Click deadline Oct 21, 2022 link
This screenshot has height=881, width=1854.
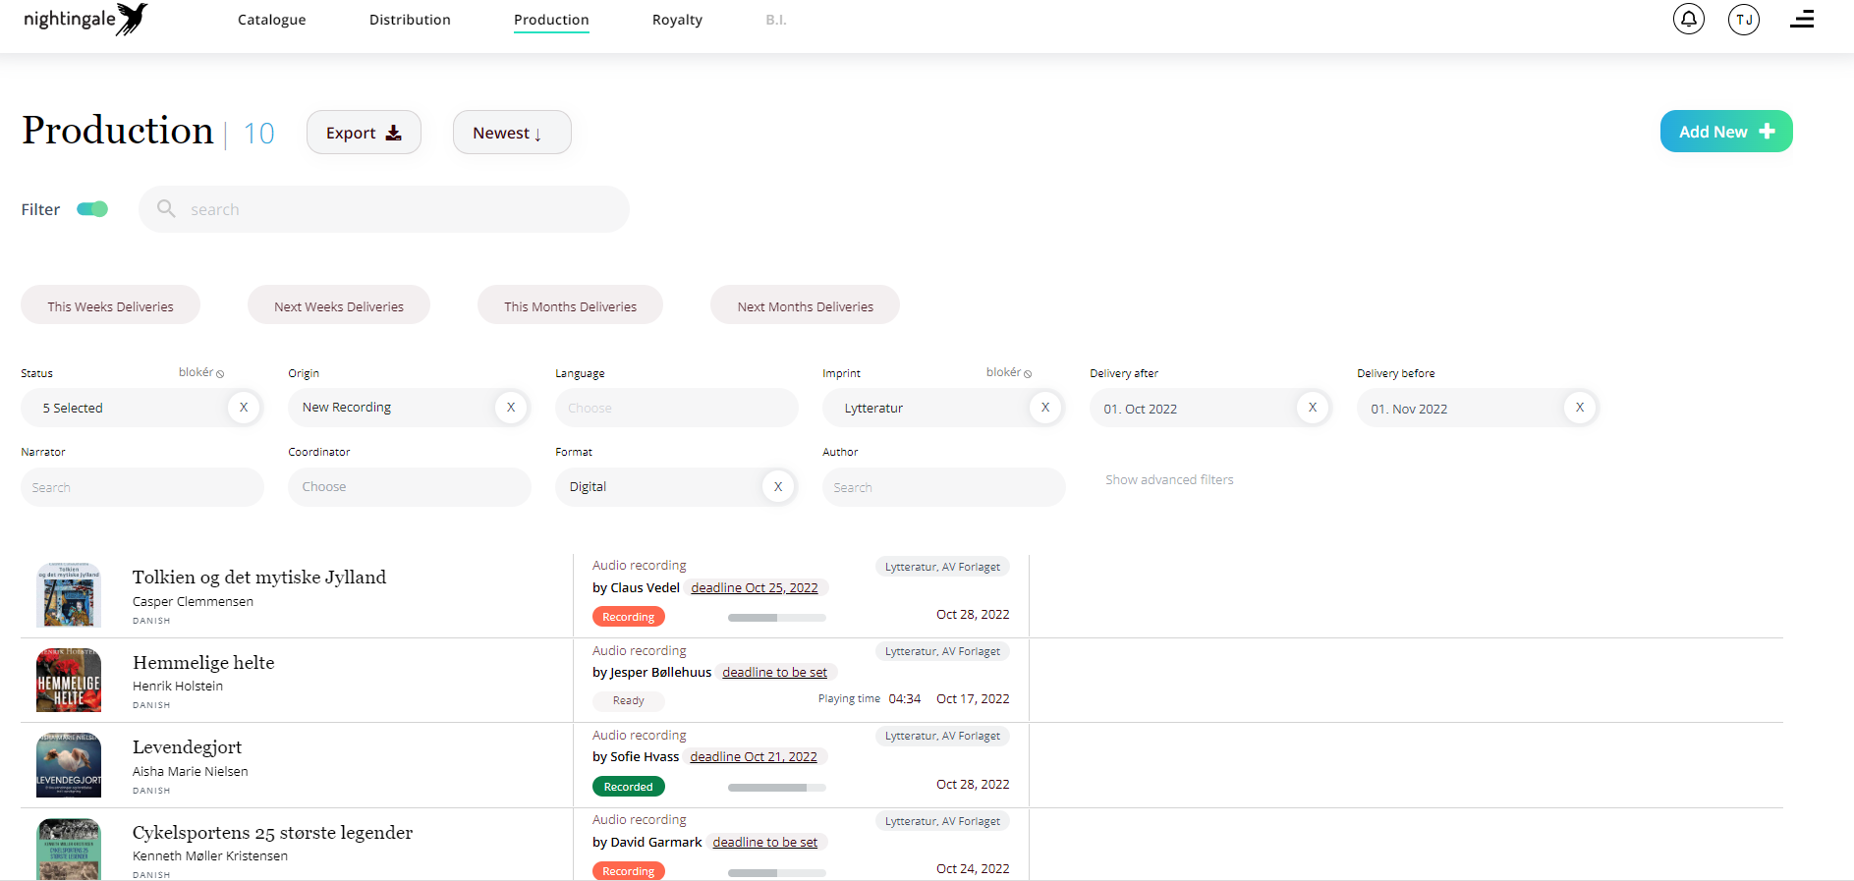[x=754, y=756]
